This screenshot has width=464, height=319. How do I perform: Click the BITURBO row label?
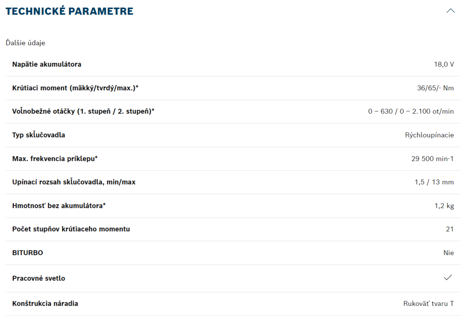(28, 253)
